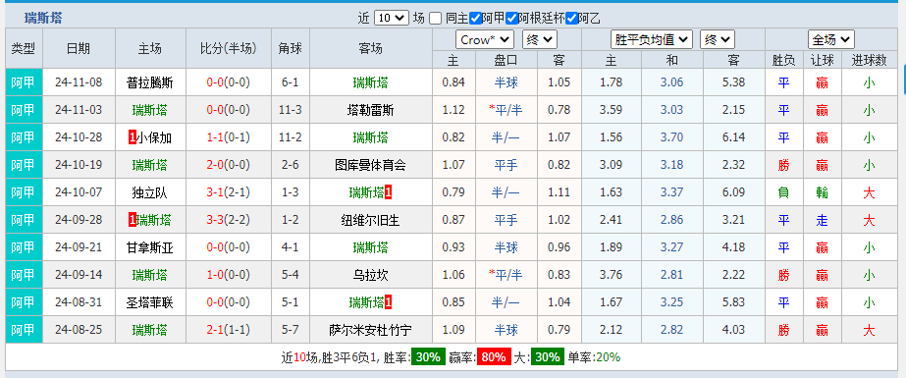Click score 1-0(0-0) on 24-09-14
Viewport: 906px width, 378px height.
[229, 276]
